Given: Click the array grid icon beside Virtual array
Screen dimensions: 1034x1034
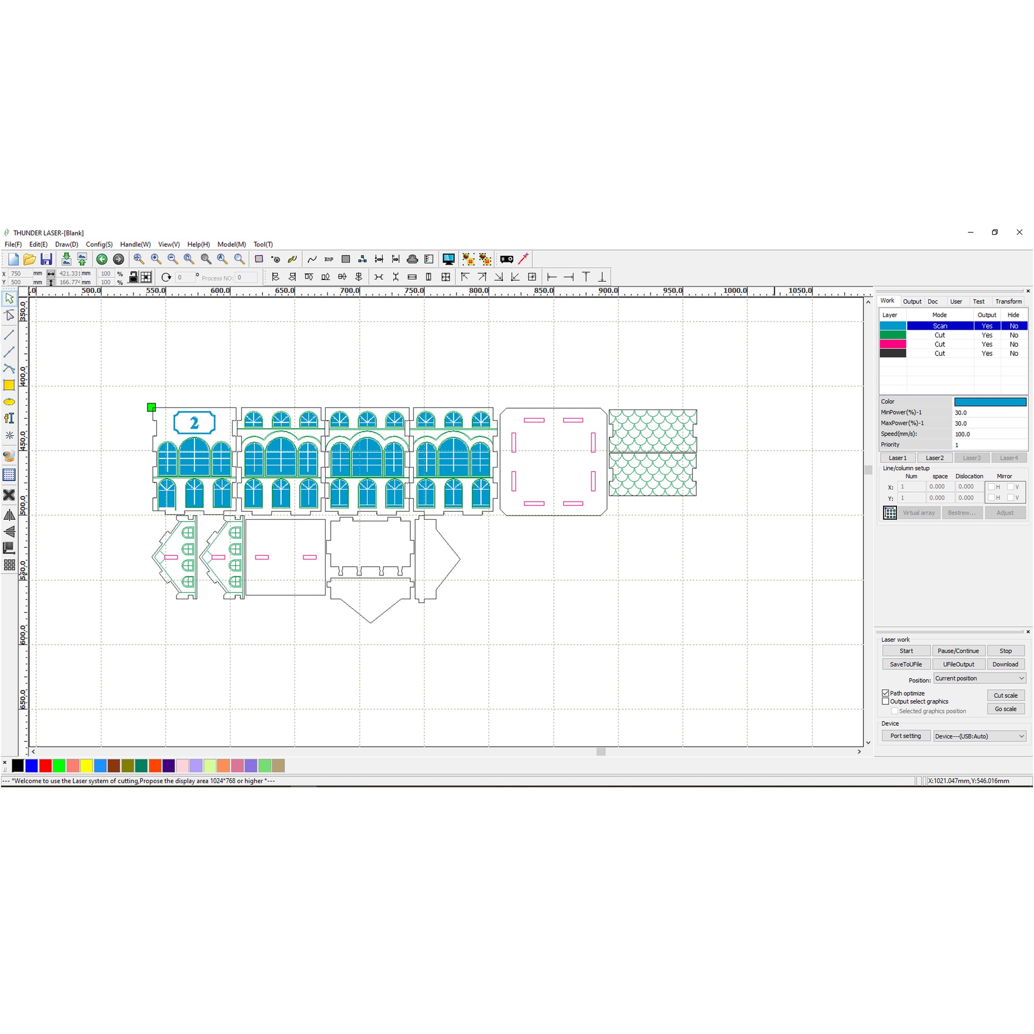Looking at the screenshot, I should [889, 513].
